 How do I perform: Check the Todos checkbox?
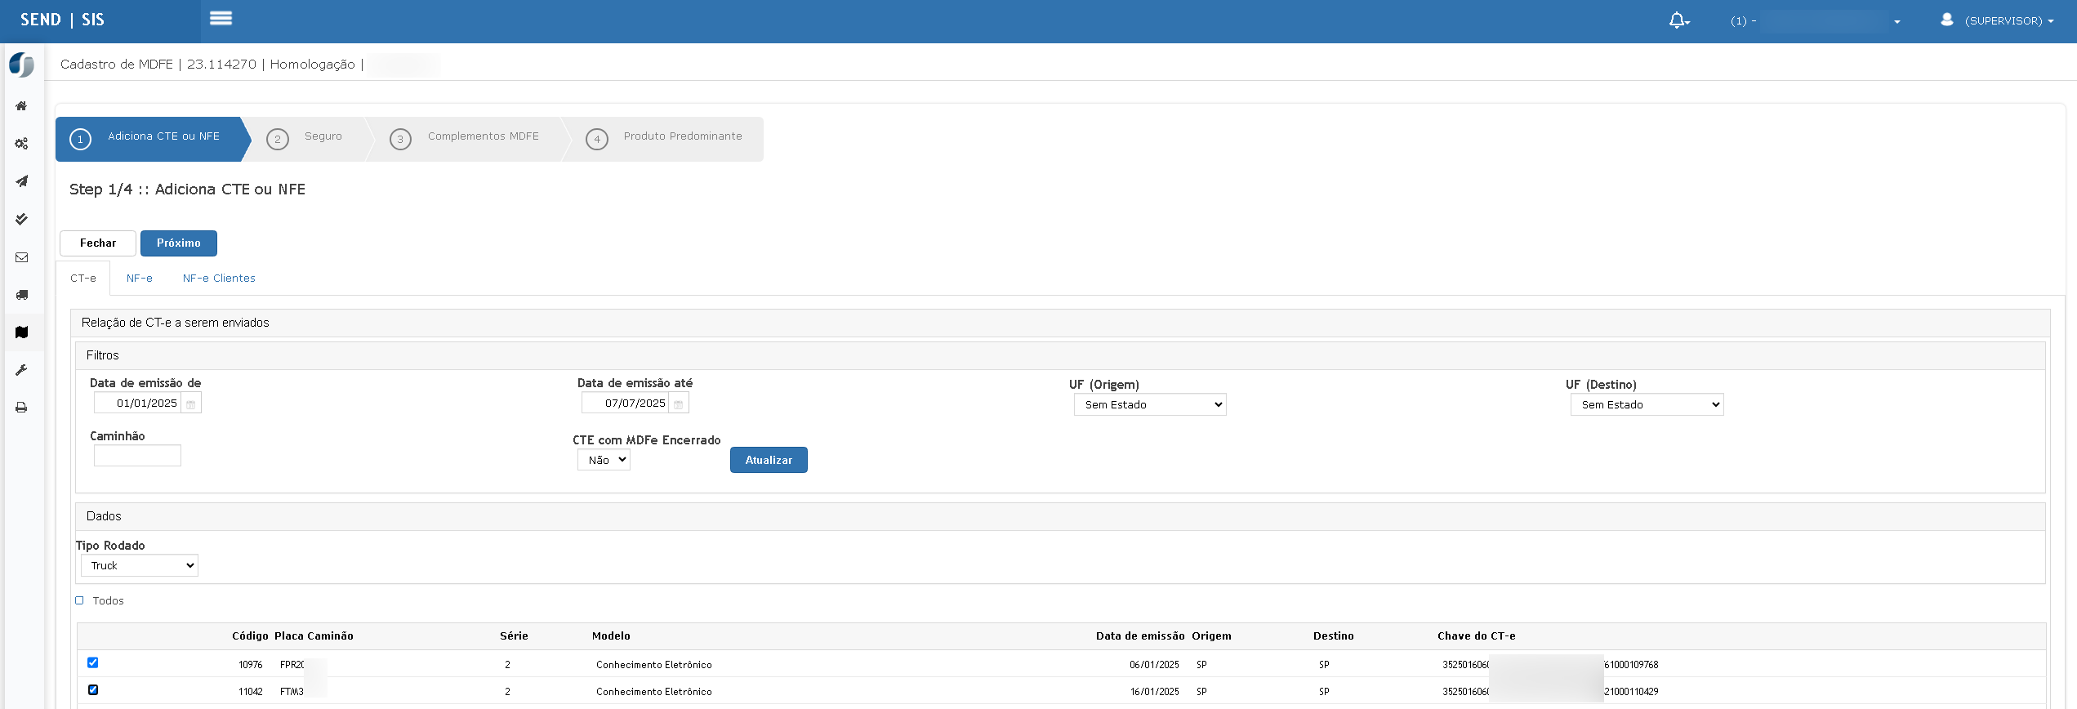pyautogui.click(x=79, y=600)
